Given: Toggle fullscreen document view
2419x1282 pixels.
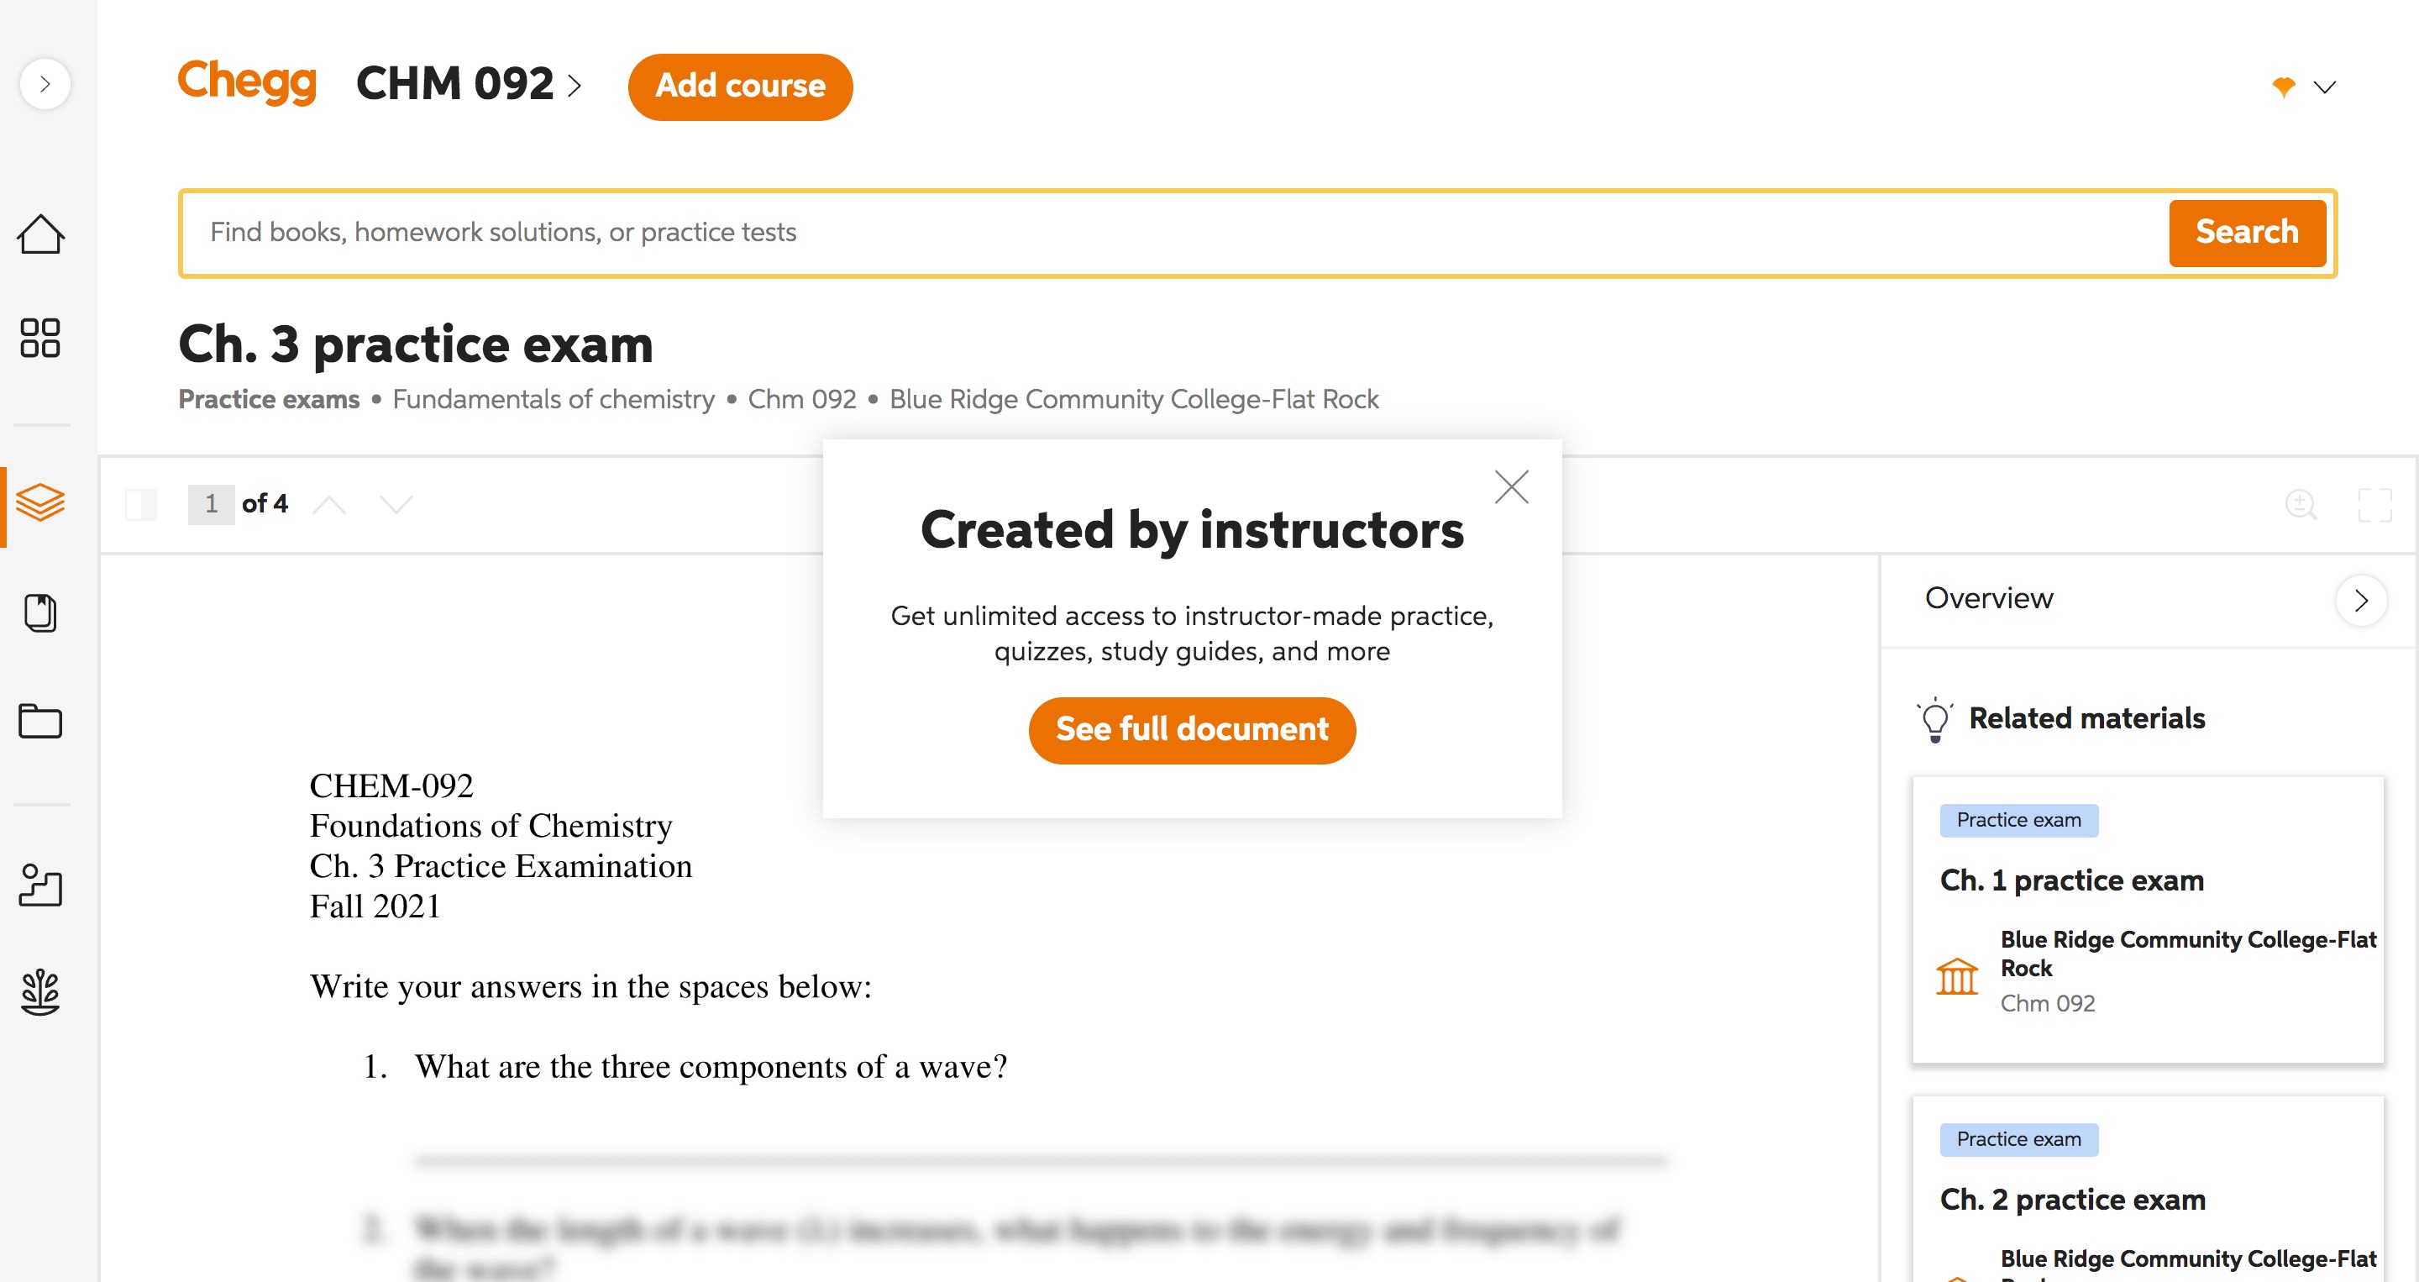Looking at the screenshot, I should tap(2374, 505).
